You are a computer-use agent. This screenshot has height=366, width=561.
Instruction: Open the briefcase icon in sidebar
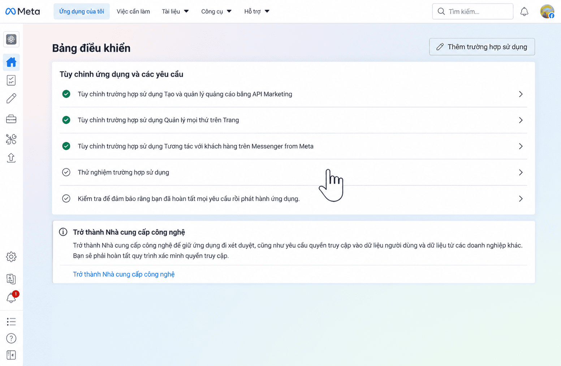(11, 119)
